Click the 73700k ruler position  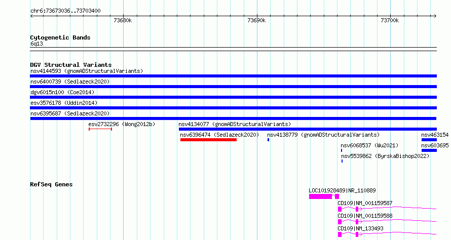pos(390,21)
